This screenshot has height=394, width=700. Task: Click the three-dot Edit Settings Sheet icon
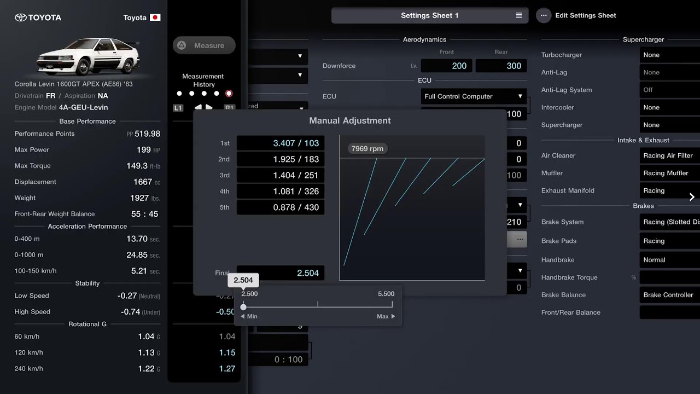click(544, 15)
